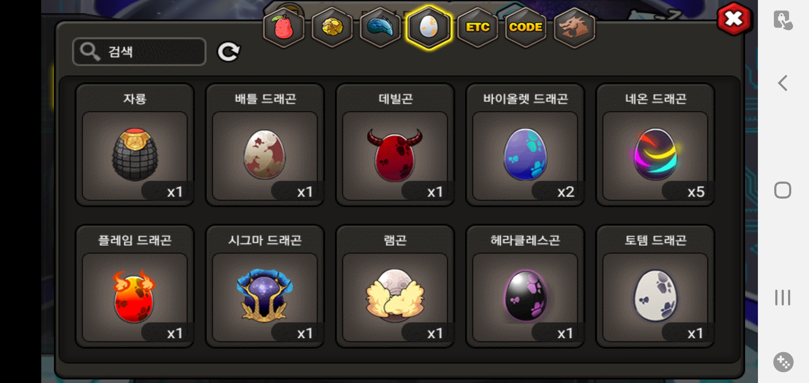Open the fruit food tab
This screenshot has height=383, width=809.
pyautogui.click(x=284, y=27)
